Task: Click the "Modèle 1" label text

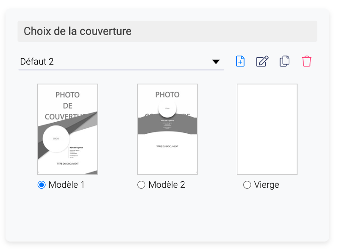Action: 67,185
